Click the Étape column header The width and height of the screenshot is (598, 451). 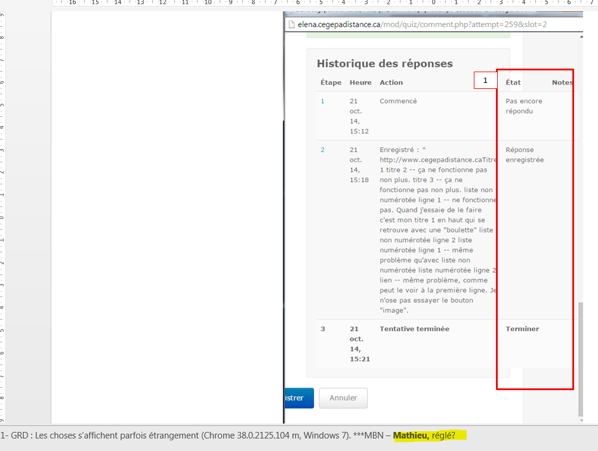click(x=331, y=82)
